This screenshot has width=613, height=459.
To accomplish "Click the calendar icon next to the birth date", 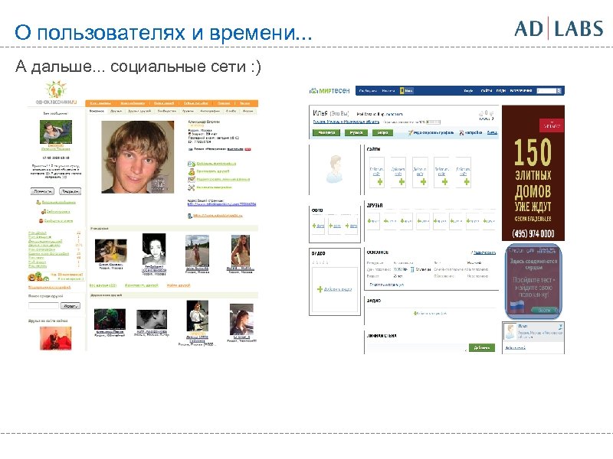I will click(x=412, y=269).
